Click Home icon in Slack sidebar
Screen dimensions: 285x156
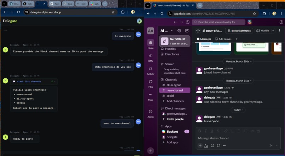(151, 43)
